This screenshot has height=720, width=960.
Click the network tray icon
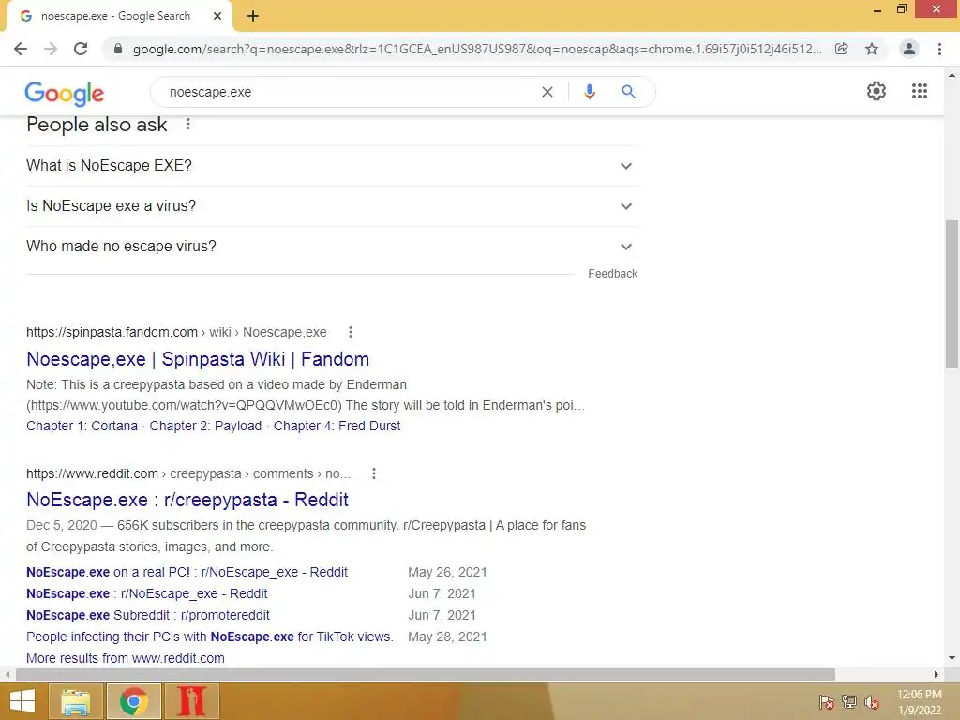tap(849, 702)
